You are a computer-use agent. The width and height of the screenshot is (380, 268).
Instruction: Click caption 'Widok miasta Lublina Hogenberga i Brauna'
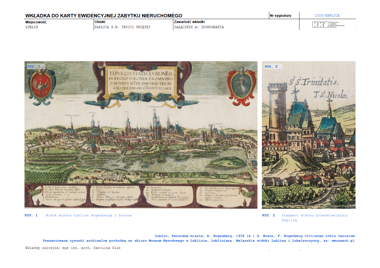[89, 215]
